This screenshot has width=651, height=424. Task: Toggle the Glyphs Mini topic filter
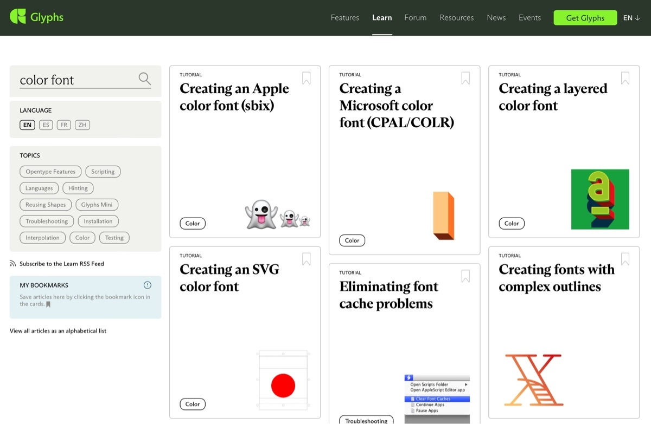coord(97,205)
